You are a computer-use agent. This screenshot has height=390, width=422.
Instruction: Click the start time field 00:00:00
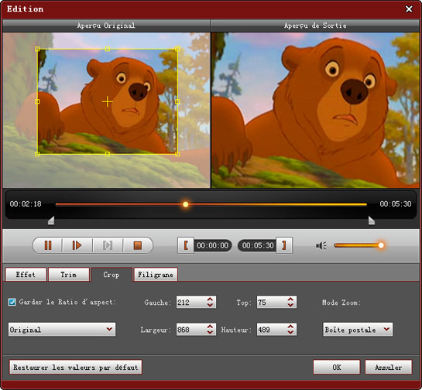click(213, 245)
